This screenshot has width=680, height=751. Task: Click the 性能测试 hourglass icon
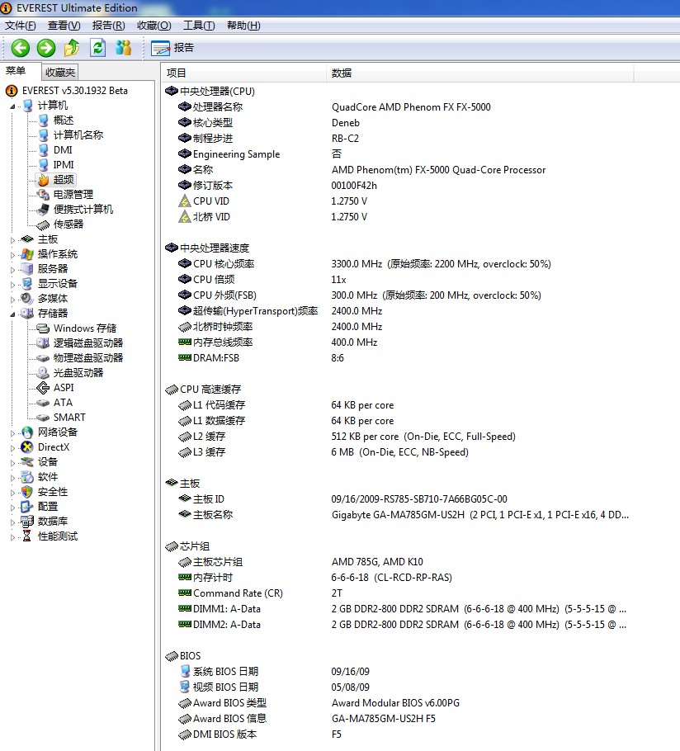pos(27,536)
